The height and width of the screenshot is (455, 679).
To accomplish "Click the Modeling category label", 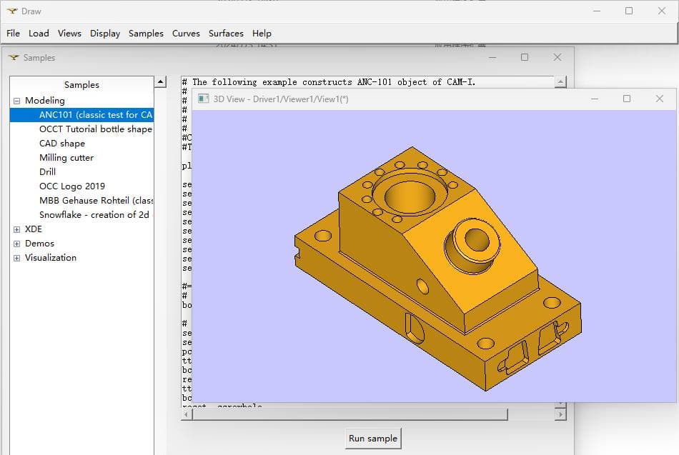I will (x=44, y=101).
